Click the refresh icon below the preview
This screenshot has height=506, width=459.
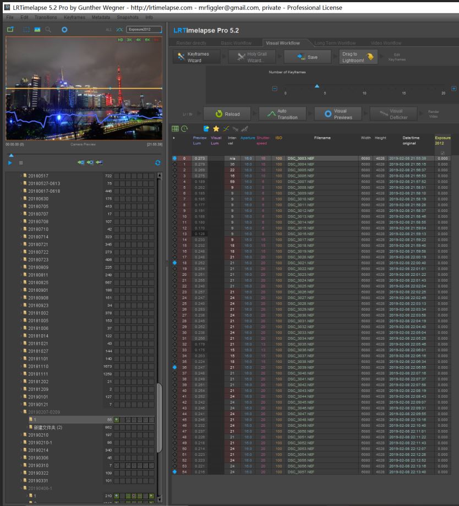coord(159,162)
